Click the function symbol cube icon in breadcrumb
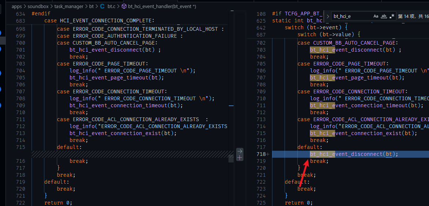The image size is (429, 206). click(x=124, y=6)
